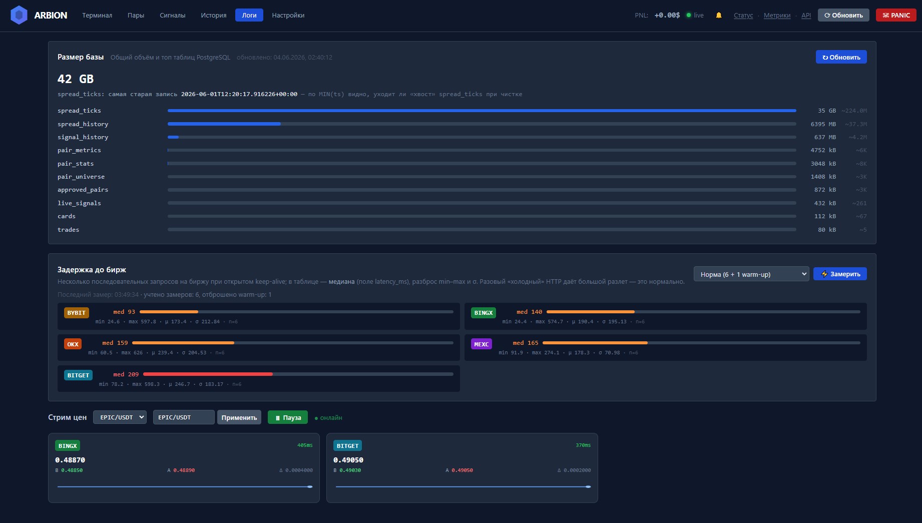The height and width of the screenshot is (523, 922).
Task: Click the BINGX badge in latency panel
Action: (484, 313)
